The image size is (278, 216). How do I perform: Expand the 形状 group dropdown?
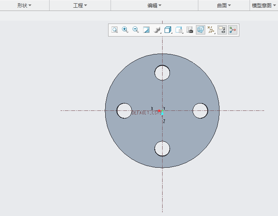point(24,5)
